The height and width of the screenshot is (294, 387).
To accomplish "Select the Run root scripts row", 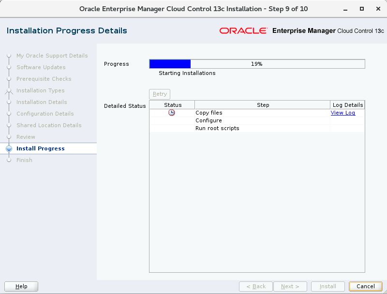I will coord(257,128).
